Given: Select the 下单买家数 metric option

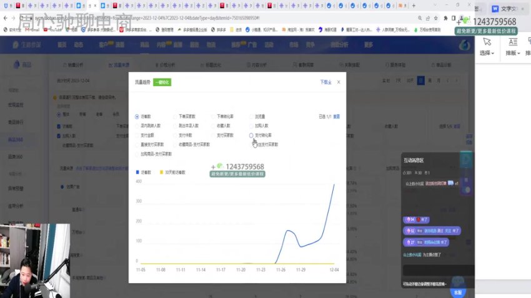Looking at the screenshot, I should [x=175, y=117].
